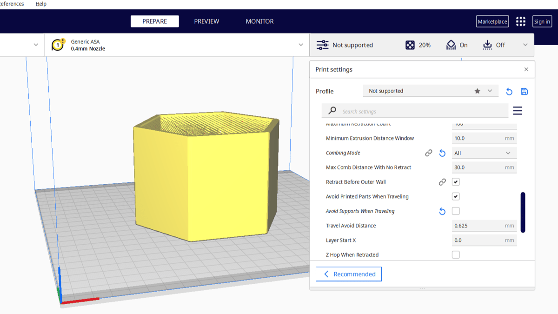Open the settings visibility hamburger menu
The width and height of the screenshot is (558, 314).
click(x=517, y=111)
